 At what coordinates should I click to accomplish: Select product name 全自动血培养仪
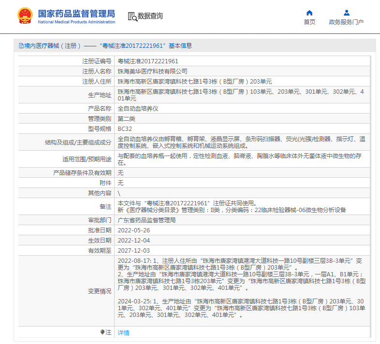pos(138,109)
